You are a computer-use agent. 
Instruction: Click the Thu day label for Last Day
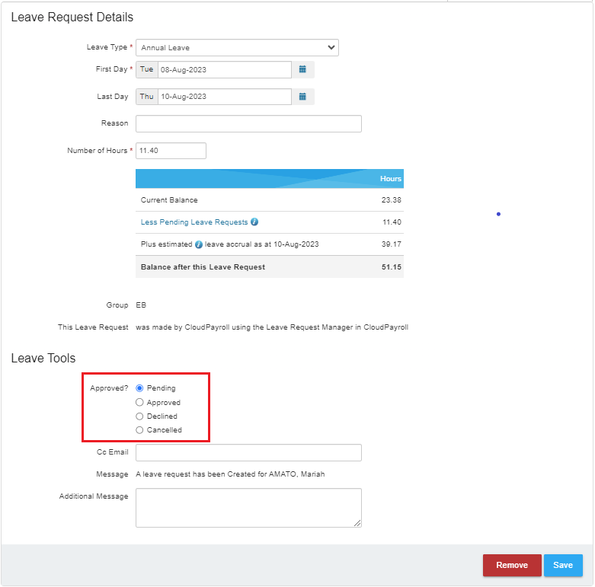tap(147, 97)
